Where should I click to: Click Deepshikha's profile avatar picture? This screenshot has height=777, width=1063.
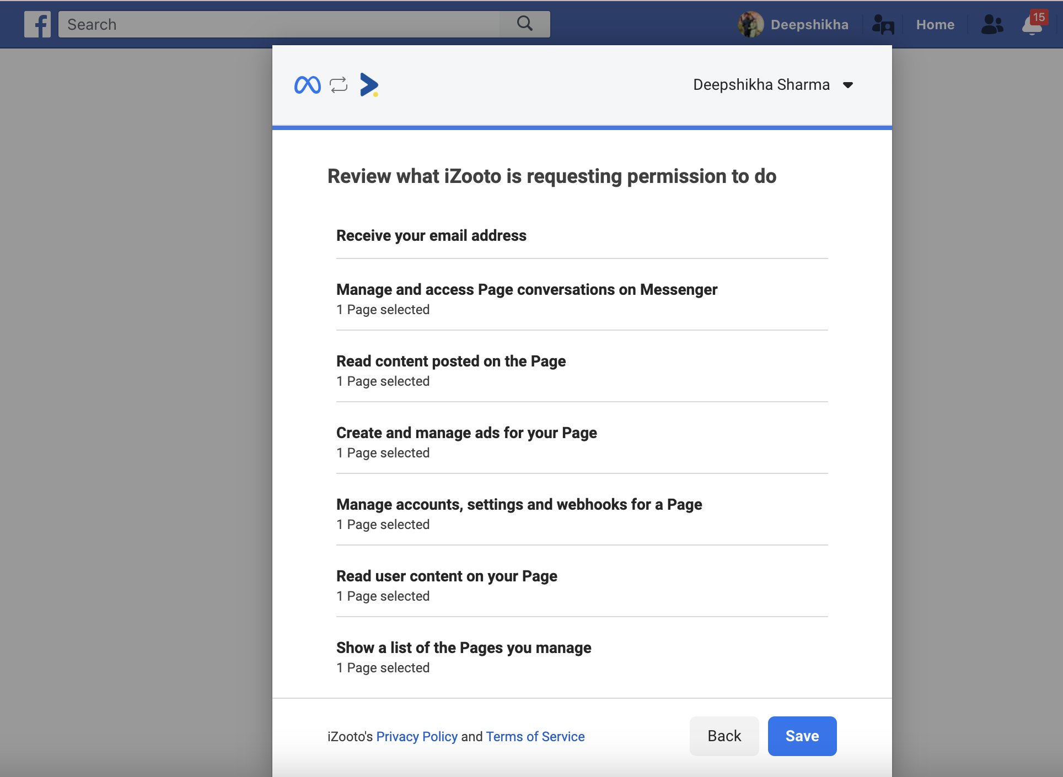(x=750, y=24)
